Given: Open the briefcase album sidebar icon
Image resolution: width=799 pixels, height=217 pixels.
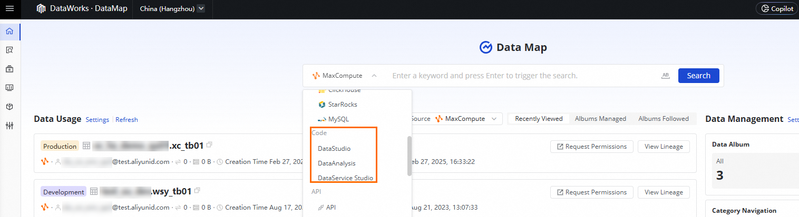Looking at the screenshot, I should pos(9,69).
